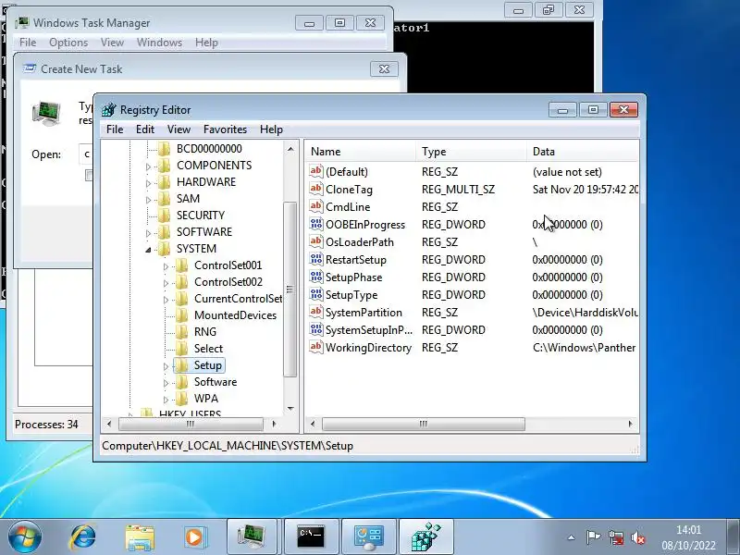Viewport: 740px width, 555px height.
Task: Click the RestartSetup DWORD value icon
Action: tap(315, 259)
